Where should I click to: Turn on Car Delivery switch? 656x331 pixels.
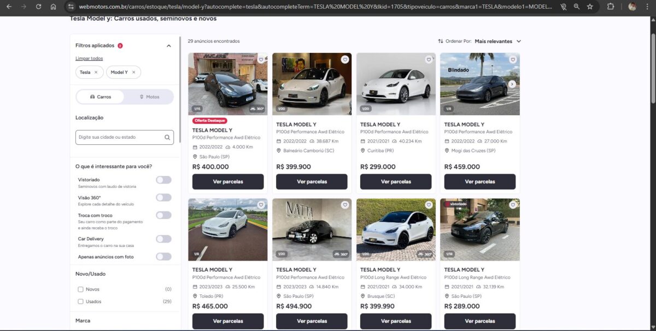[163, 239]
